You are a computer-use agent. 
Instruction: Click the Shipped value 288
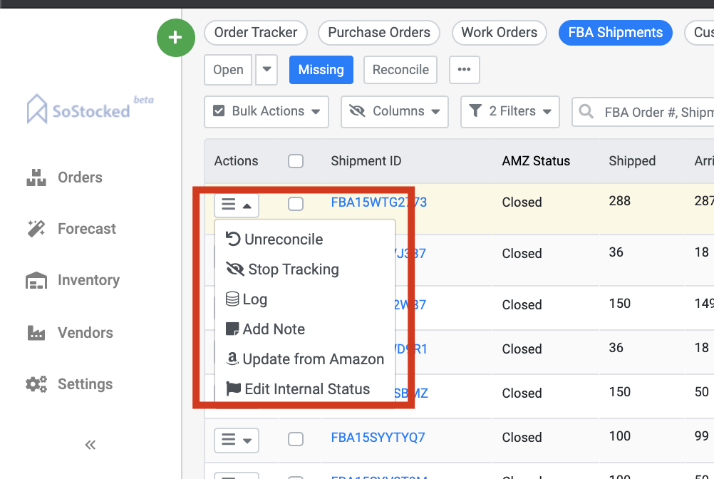620,201
